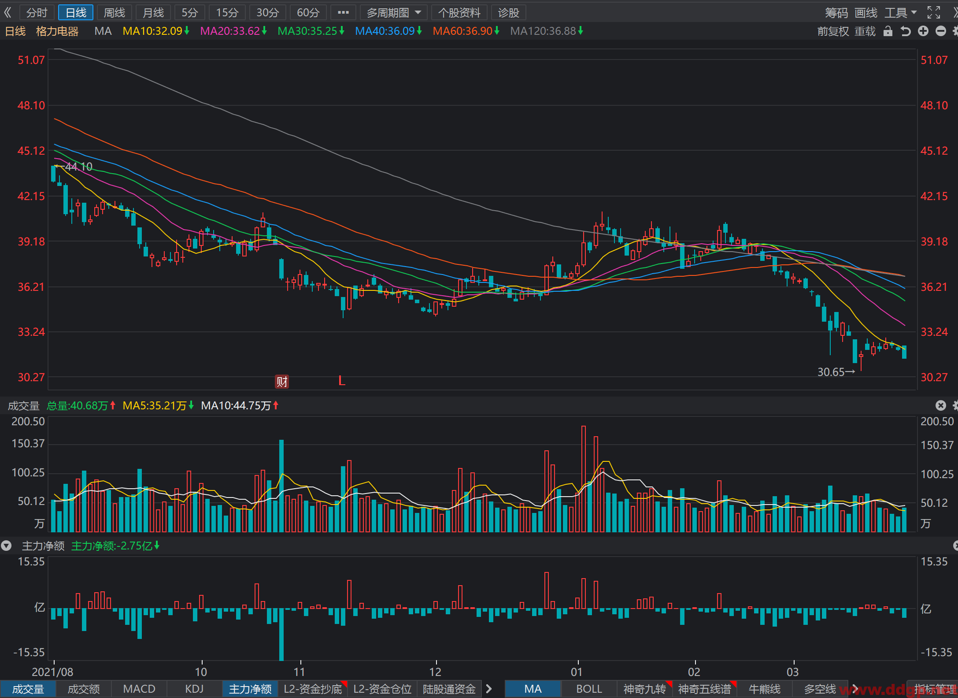Click 重载 to reload chart data
The image size is (958, 698).
click(x=865, y=31)
